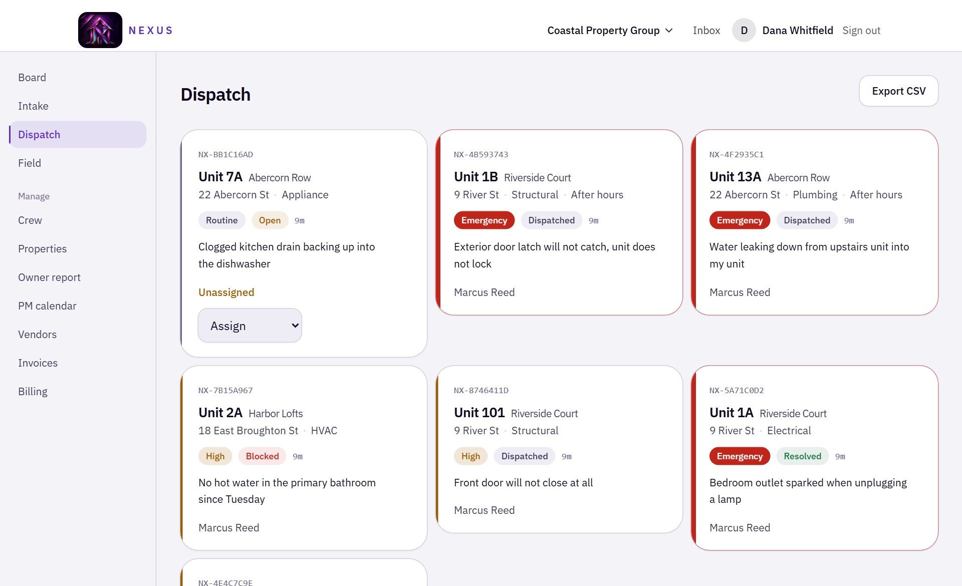Click the High badge on Unit 101
Viewport: 962px width, 586px height.
(470, 456)
